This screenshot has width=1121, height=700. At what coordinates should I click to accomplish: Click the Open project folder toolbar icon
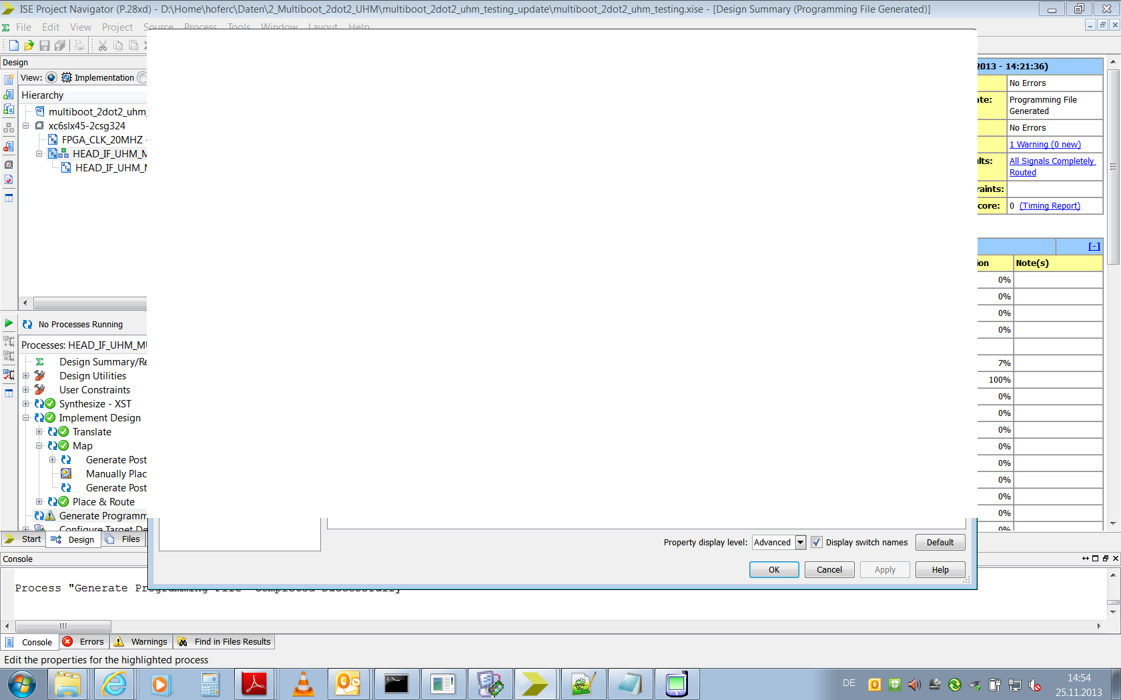click(29, 45)
